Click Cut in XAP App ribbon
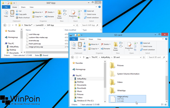170x108 pixels. [19, 11]
